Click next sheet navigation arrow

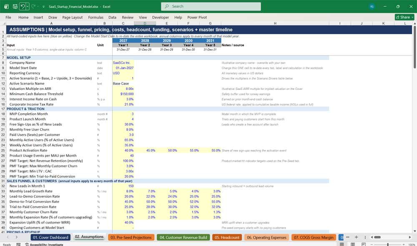click(17, 237)
